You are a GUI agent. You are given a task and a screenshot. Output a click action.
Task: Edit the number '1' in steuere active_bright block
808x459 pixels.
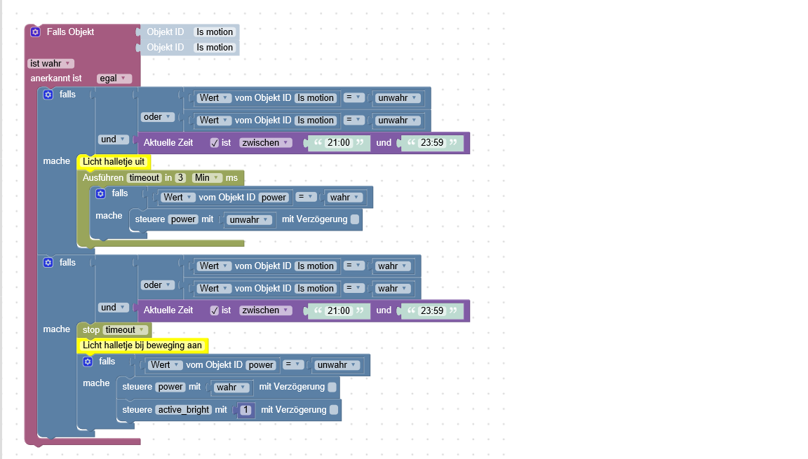(x=245, y=410)
